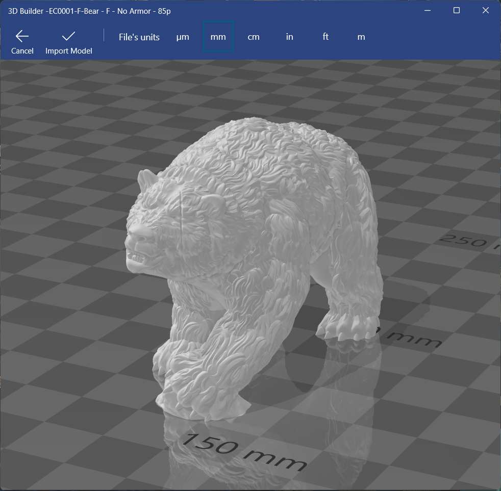
Task: Close the 3D Builder window
Action: pyautogui.click(x=486, y=11)
